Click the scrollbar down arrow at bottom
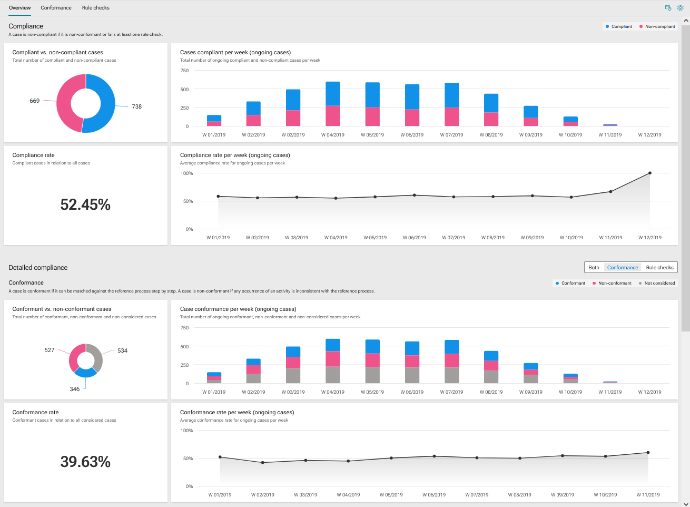This screenshot has height=507, width=690. point(686,503)
